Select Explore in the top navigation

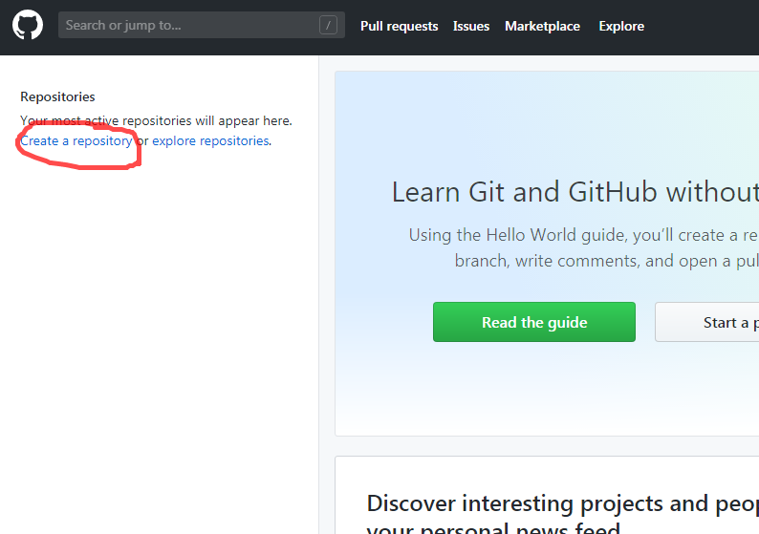tap(621, 26)
